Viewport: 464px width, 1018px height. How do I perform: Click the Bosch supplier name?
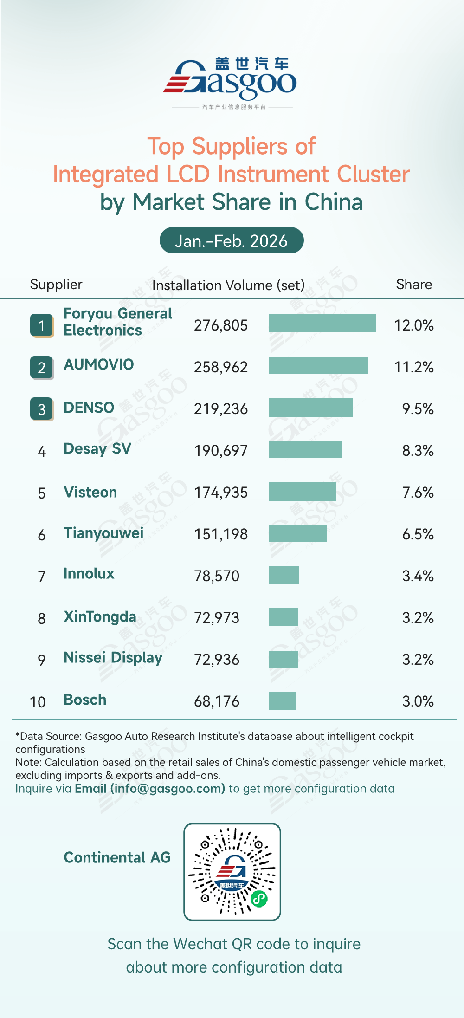click(x=85, y=700)
